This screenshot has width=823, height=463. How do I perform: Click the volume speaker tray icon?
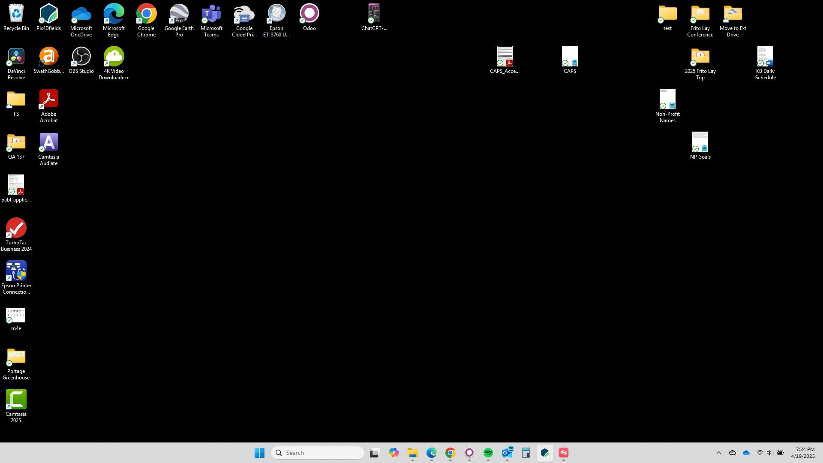point(769,453)
